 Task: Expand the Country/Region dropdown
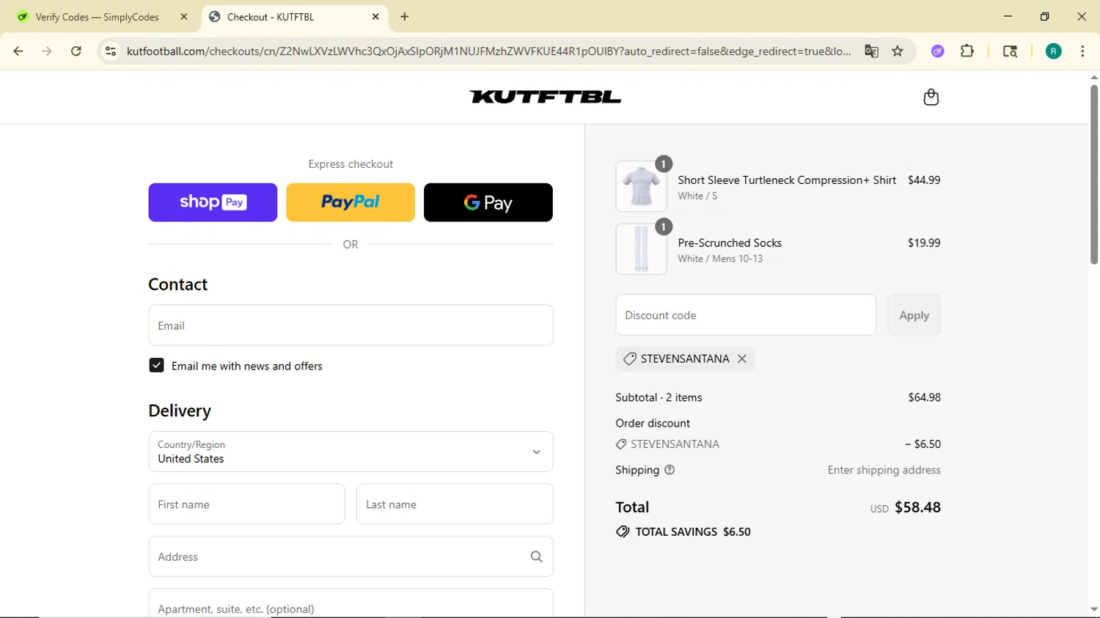point(351,452)
